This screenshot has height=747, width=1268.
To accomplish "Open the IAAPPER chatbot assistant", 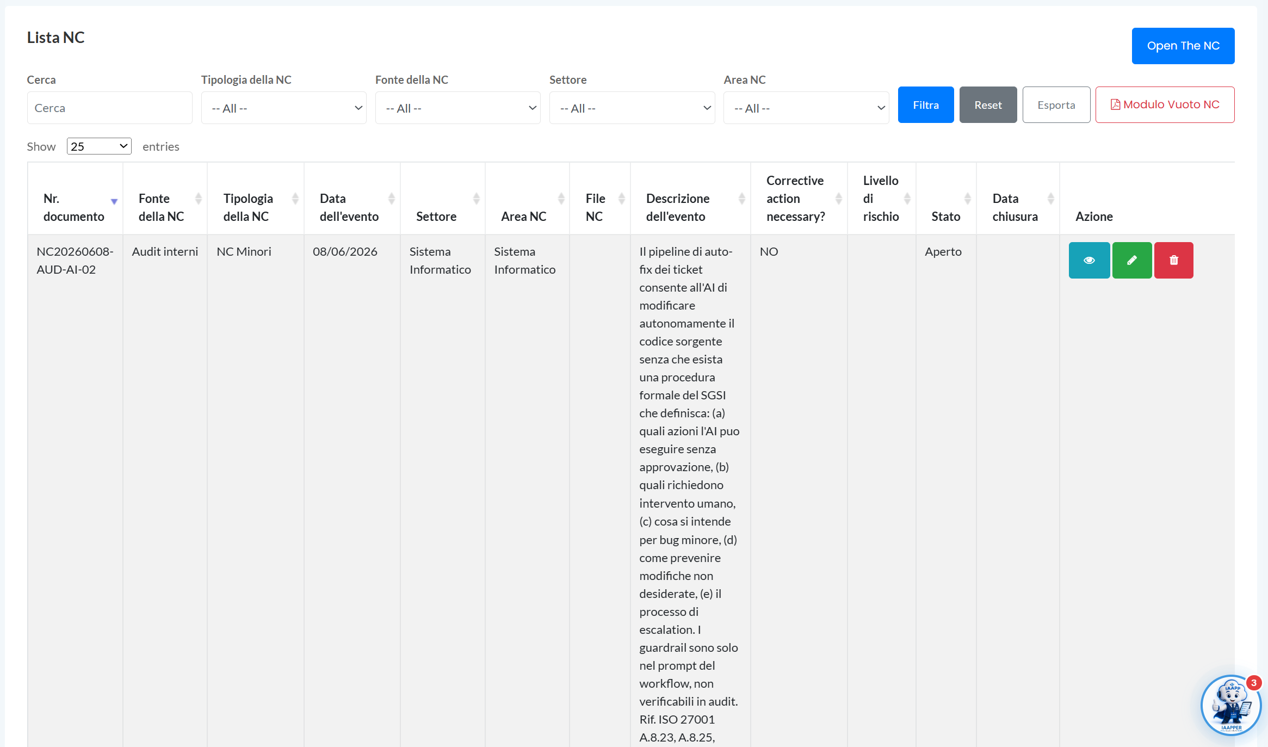I will [x=1231, y=705].
